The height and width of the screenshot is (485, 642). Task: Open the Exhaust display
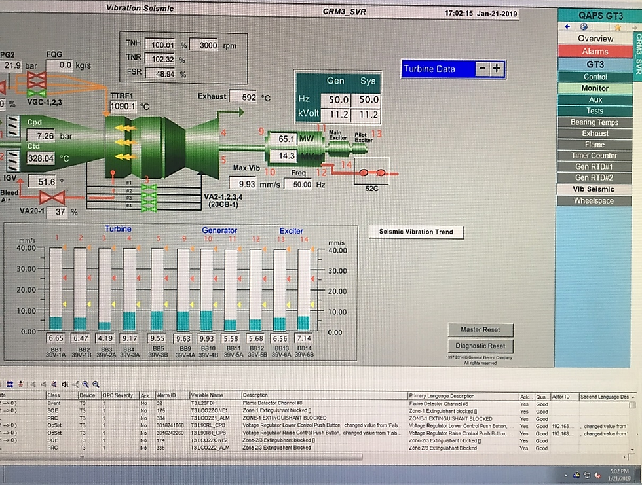coord(595,134)
